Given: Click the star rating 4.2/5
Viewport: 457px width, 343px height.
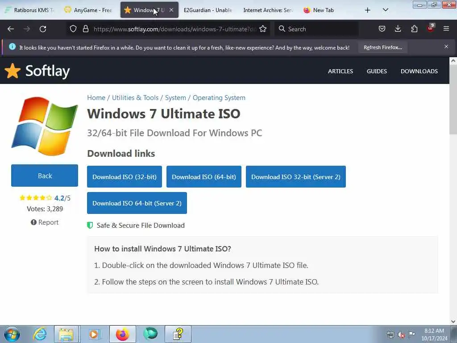Looking at the screenshot, I should 45,198.
